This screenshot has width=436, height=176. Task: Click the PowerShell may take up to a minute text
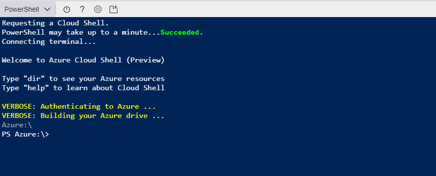coord(81,32)
